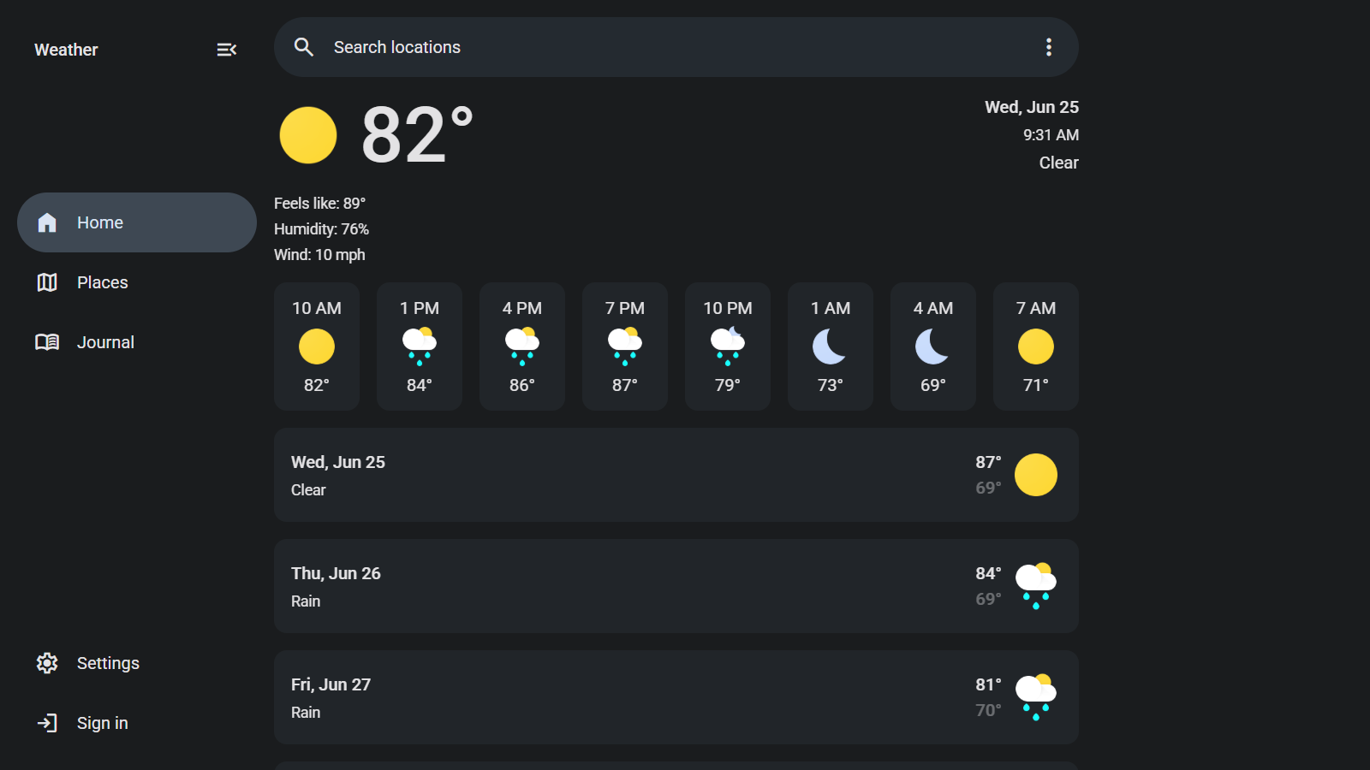Click the Sign in arrow icon
The width and height of the screenshot is (1370, 770).
47,723
